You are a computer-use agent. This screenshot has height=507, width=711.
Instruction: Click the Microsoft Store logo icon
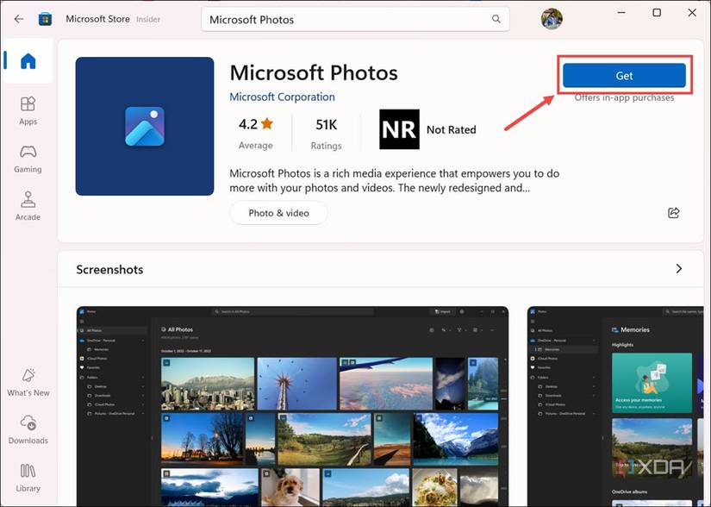click(45, 19)
